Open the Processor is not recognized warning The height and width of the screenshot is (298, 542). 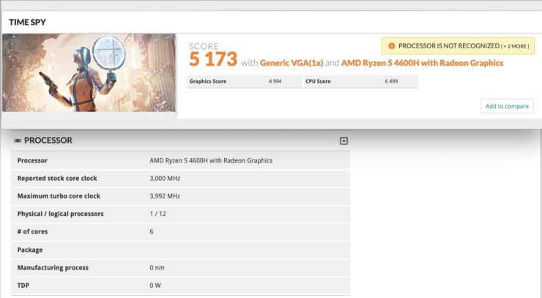pos(458,46)
